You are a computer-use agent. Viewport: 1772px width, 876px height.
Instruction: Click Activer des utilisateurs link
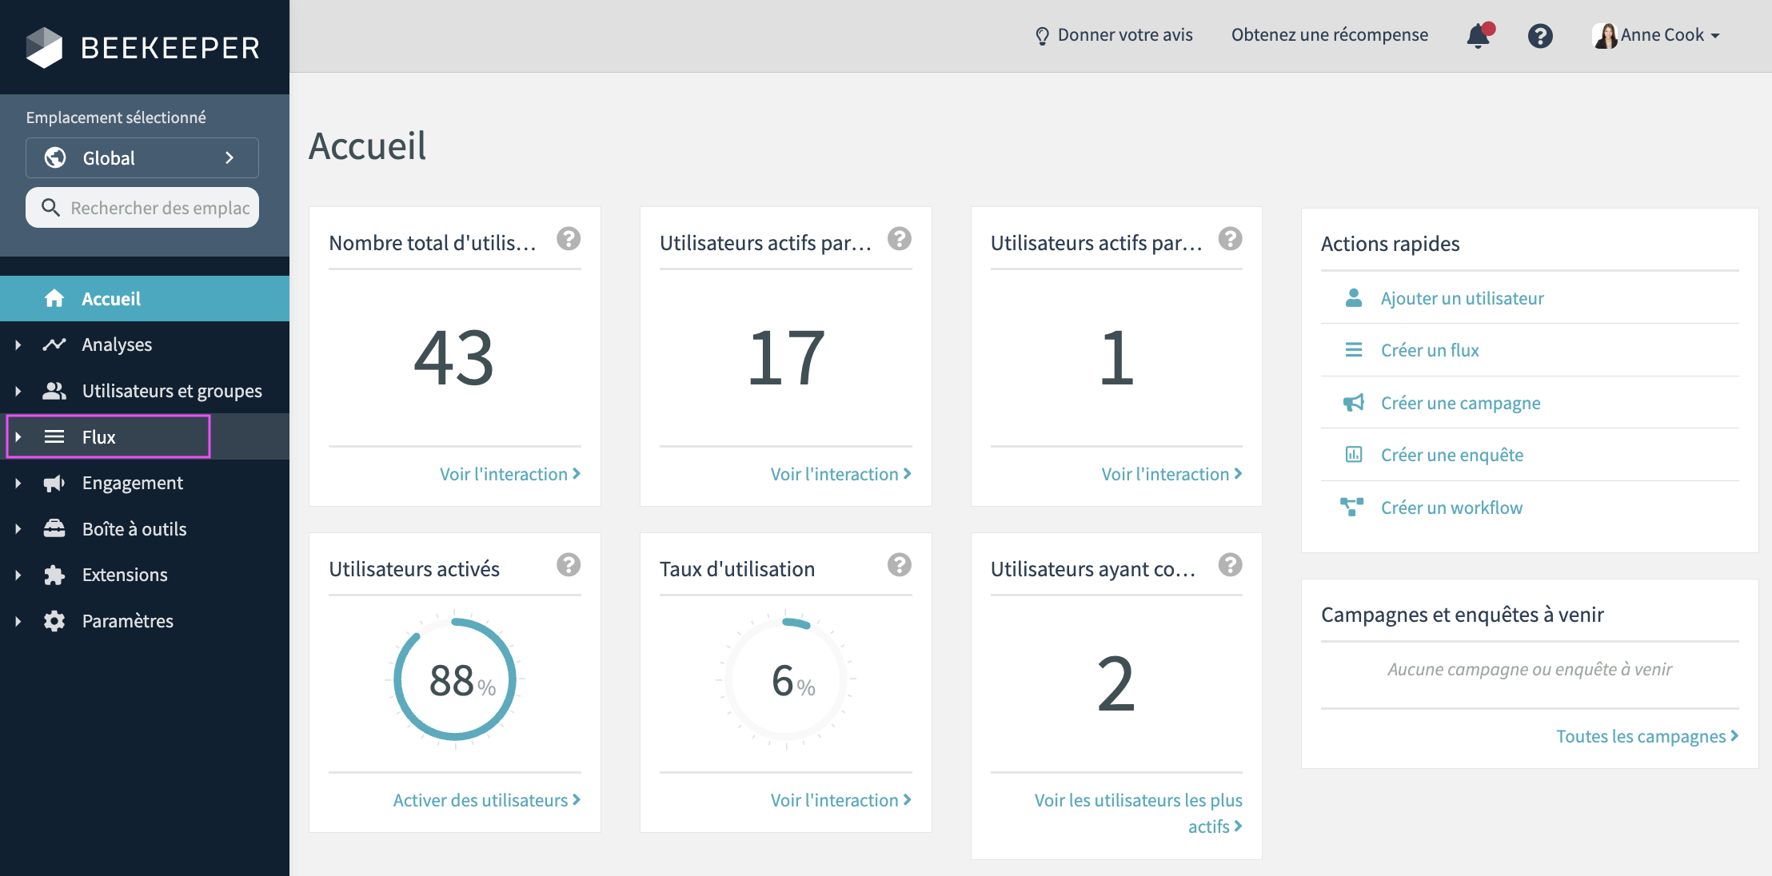[x=486, y=800]
